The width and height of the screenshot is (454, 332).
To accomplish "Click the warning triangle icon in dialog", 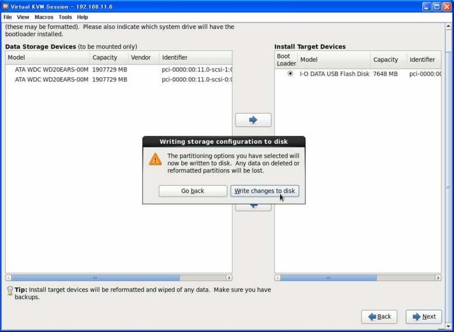I will click(155, 159).
